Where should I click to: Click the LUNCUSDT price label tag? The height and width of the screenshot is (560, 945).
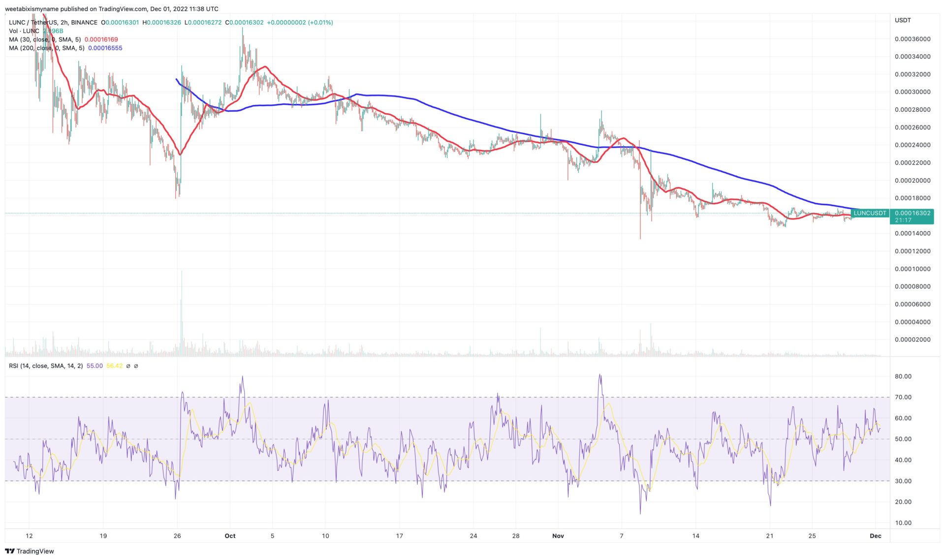coord(870,213)
